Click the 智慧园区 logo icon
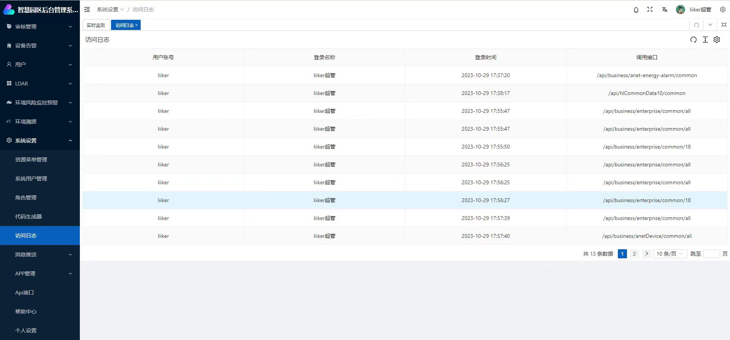This screenshot has height=340, width=730. [x=8, y=9]
